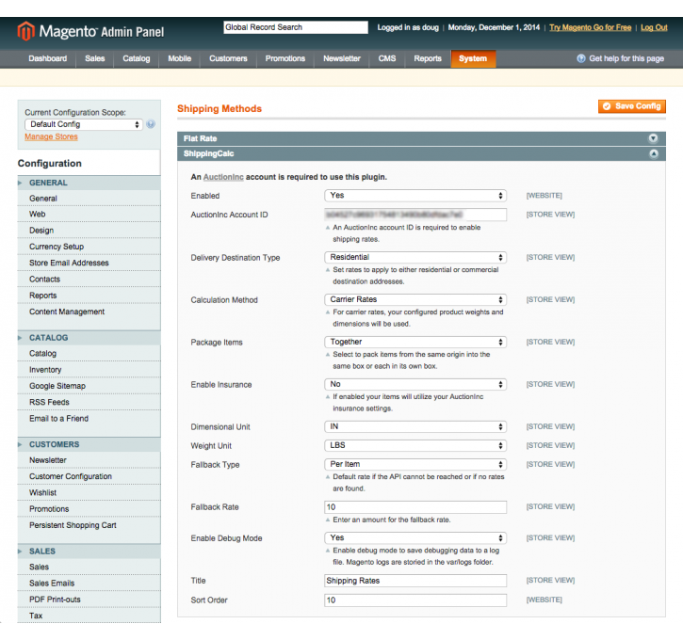
Task: Open the Weight Unit dropdown
Action: (415, 445)
